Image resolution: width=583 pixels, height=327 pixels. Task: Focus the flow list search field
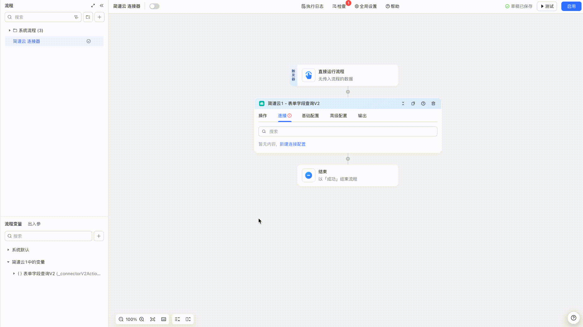click(x=43, y=17)
